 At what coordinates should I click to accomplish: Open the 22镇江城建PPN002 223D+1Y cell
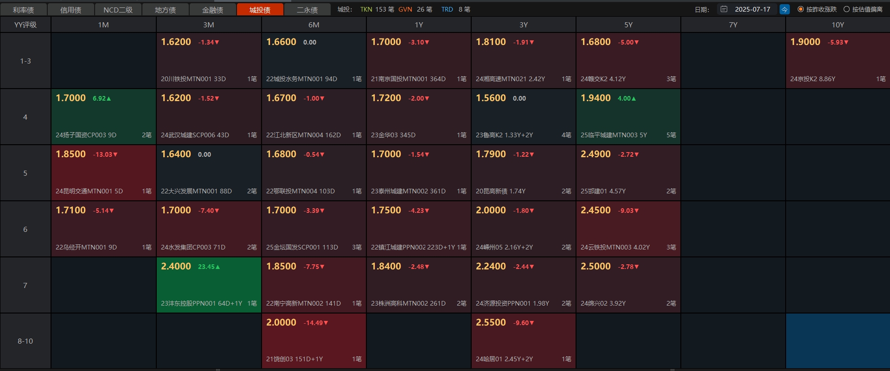(x=419, y=229)
